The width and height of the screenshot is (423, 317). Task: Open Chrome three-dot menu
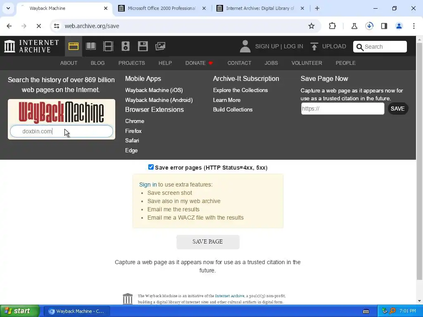click(x=414, y=26)
